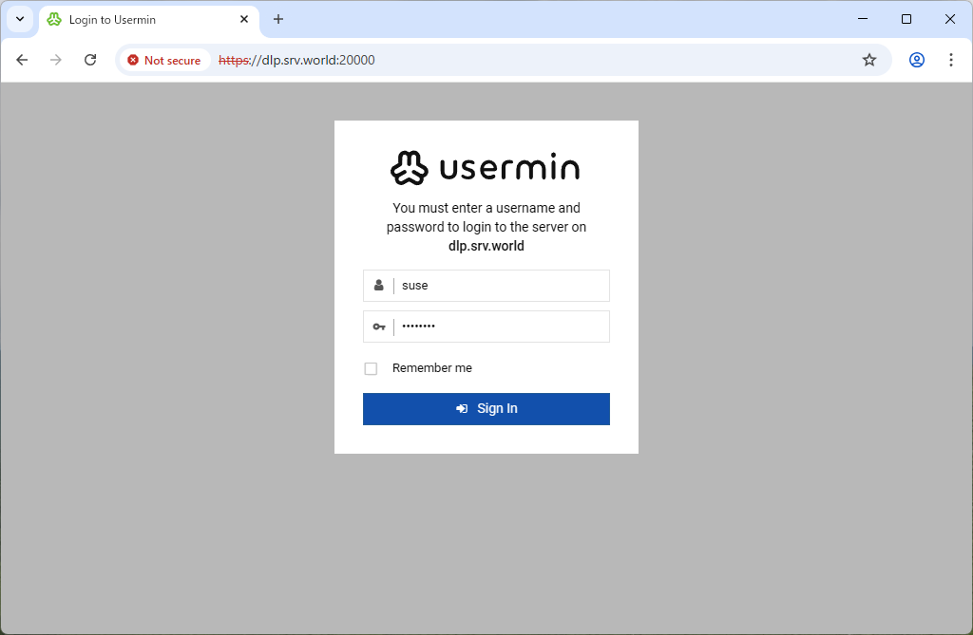Click the Usermin logo icon
The image size is (973, 635).
tap(410, 168)
